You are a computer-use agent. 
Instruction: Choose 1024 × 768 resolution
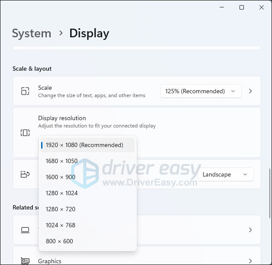(60, 225)
